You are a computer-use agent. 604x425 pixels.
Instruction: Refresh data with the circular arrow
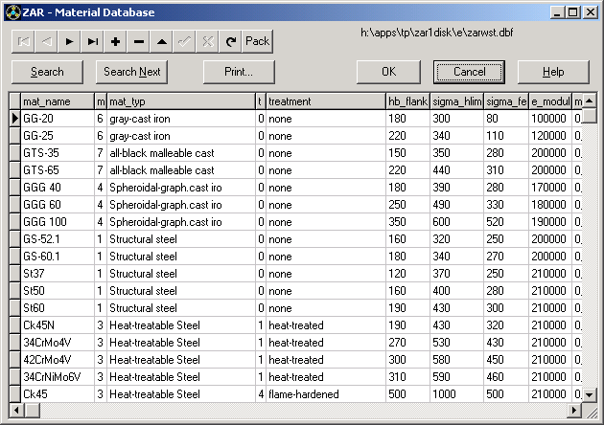(231, 41)
